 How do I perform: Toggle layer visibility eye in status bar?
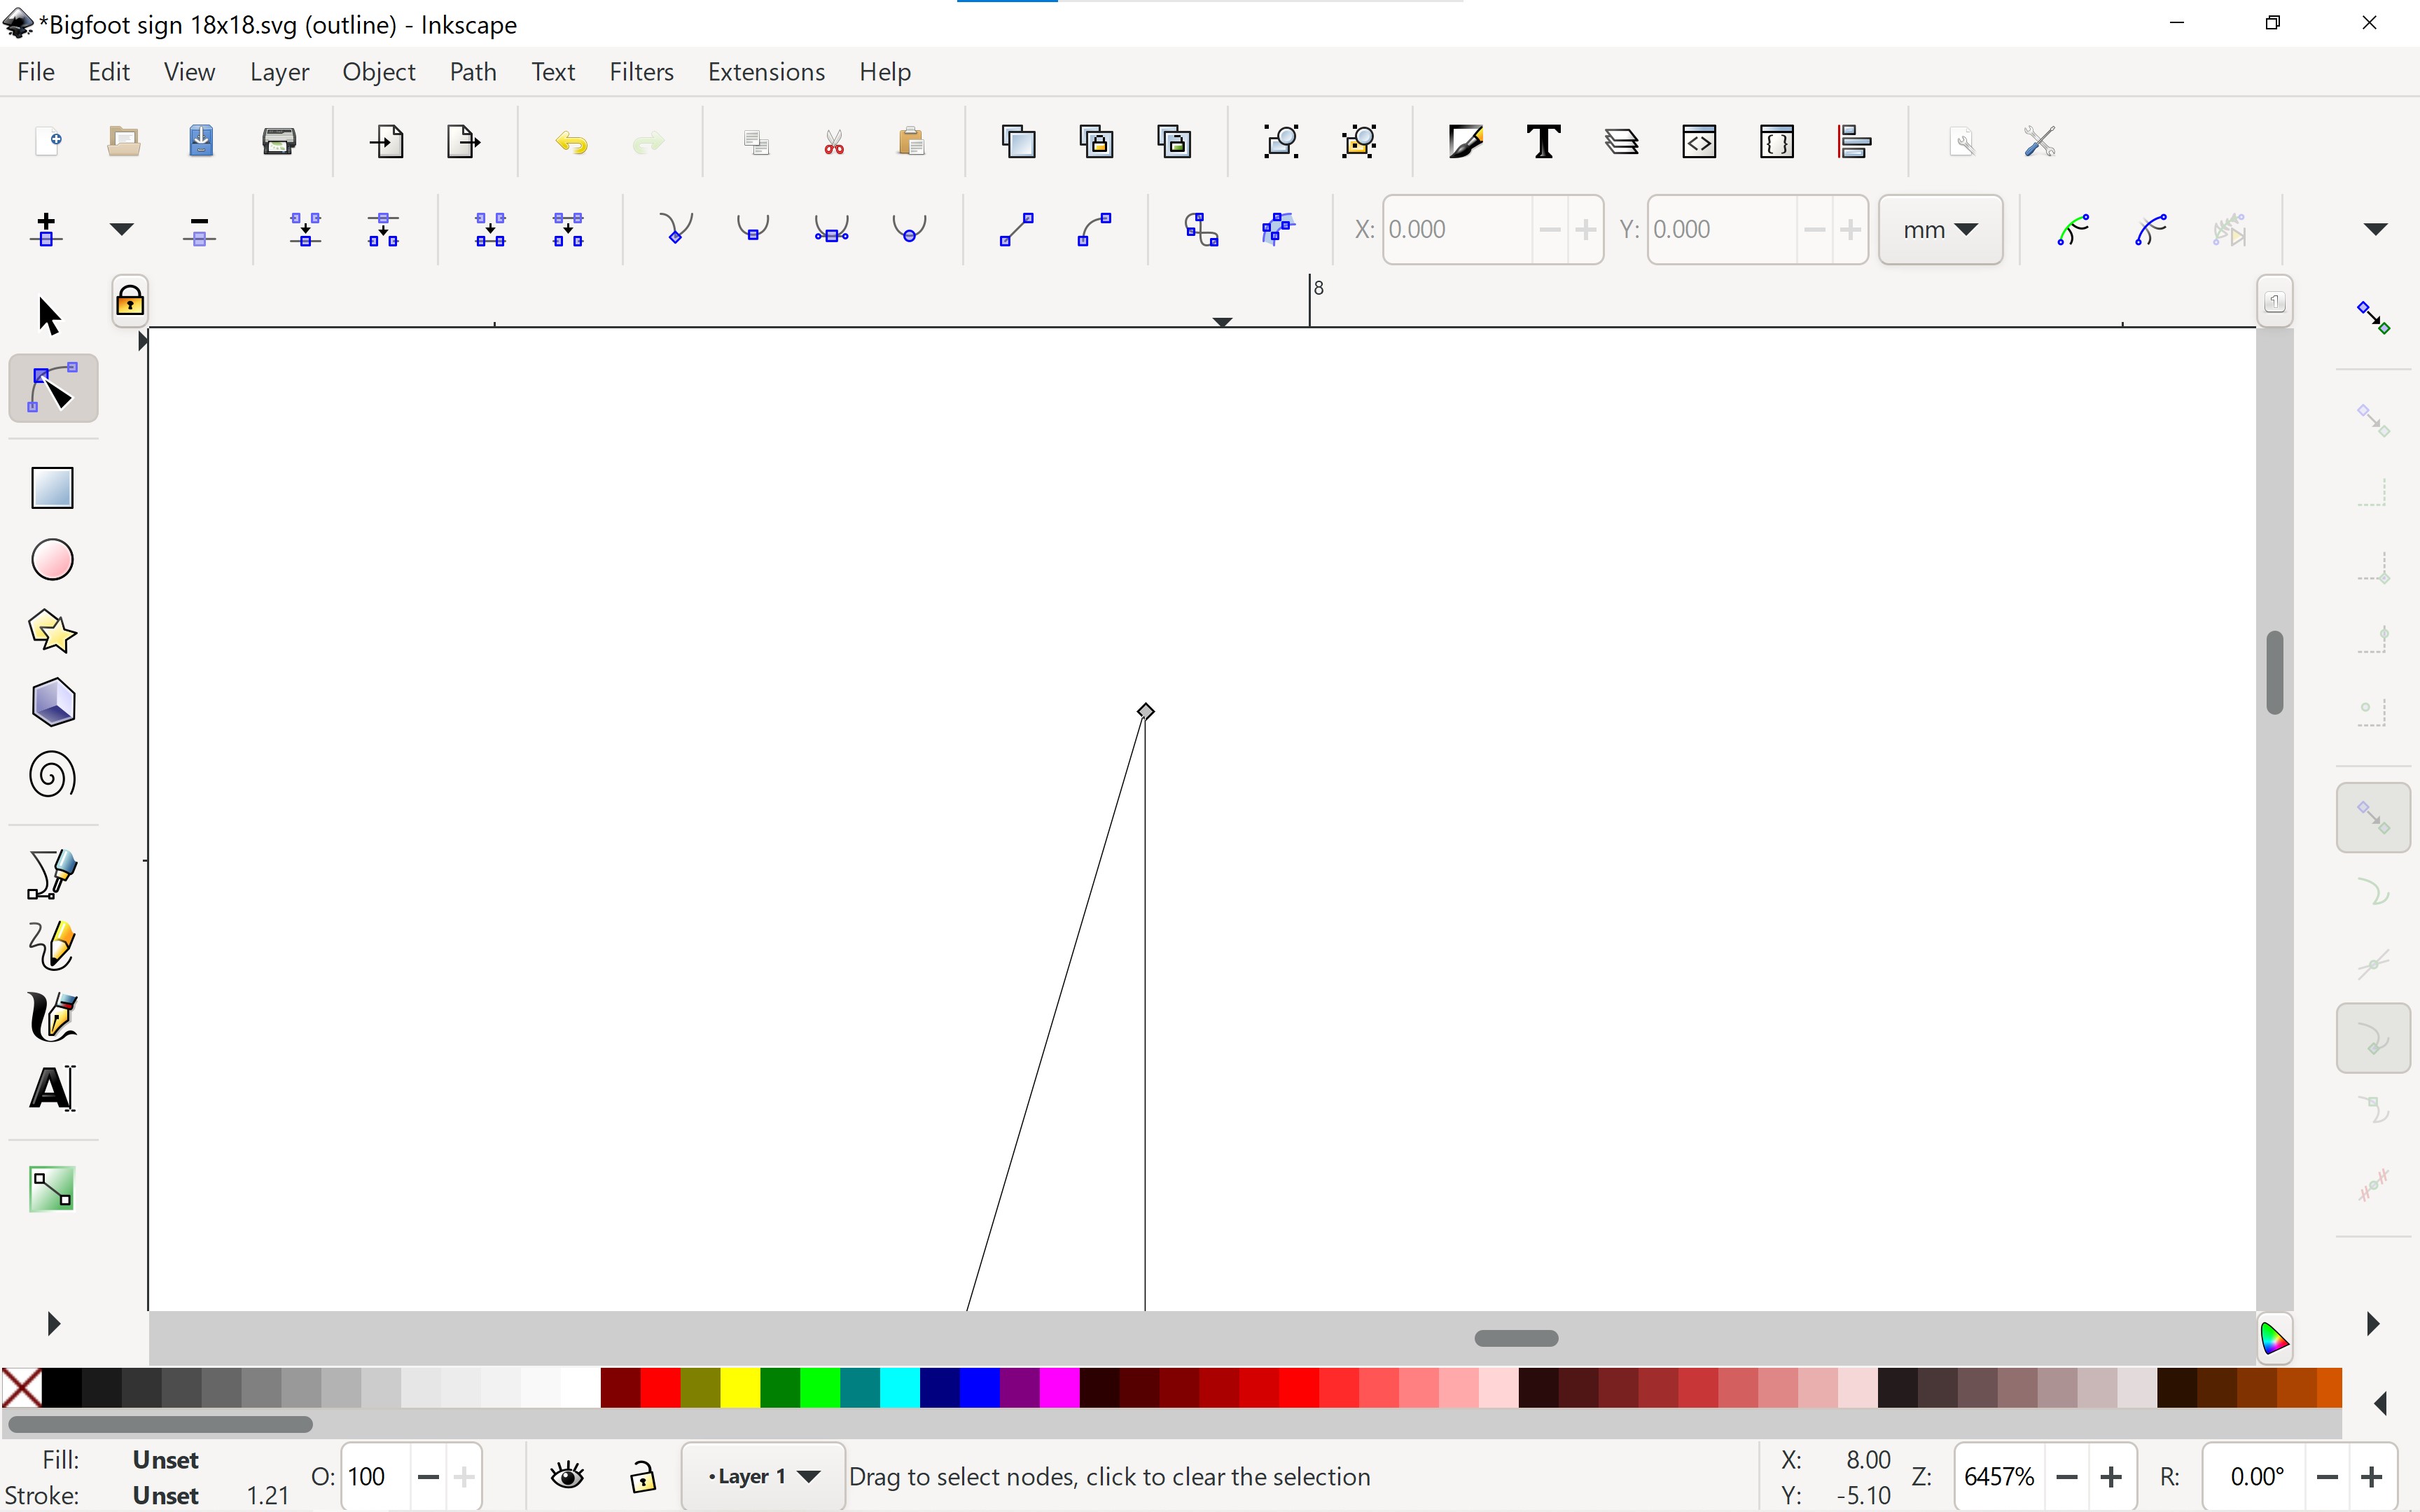tap(568, 1476)
